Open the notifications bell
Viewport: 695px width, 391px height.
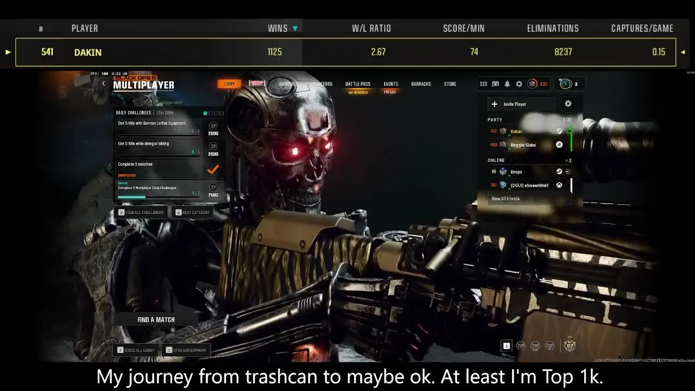[507, 84]
